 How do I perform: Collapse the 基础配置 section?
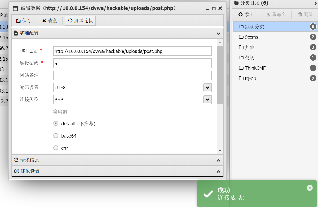[x=218, y=33]
